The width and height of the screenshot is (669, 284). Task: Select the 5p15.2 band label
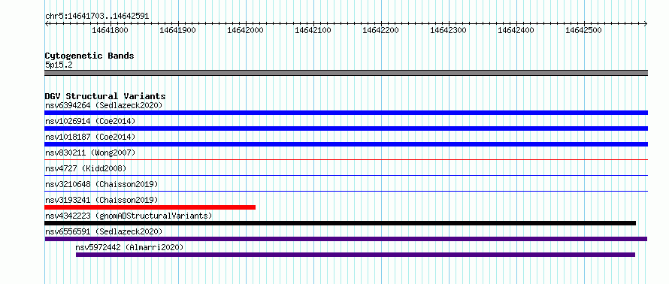(x=59, y=65)
